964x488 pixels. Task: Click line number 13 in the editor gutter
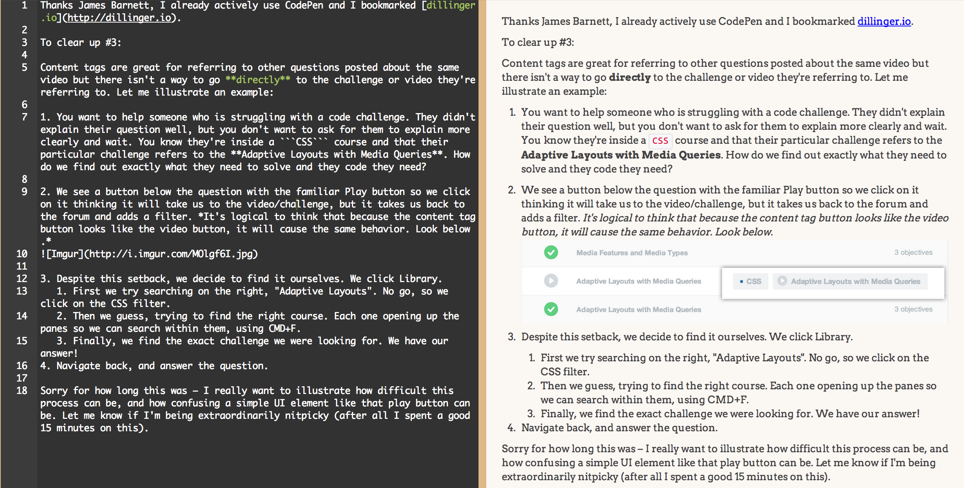point(22,291)
